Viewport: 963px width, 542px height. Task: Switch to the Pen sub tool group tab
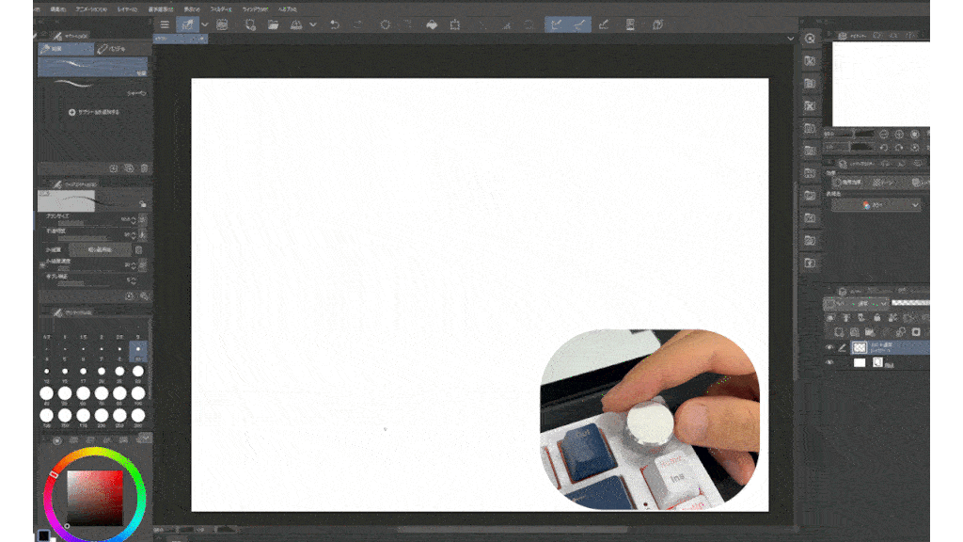click(67, 49)
